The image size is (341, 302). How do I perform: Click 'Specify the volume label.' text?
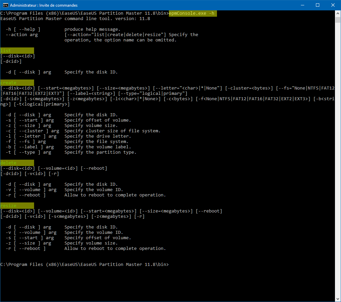pos(98,147)
